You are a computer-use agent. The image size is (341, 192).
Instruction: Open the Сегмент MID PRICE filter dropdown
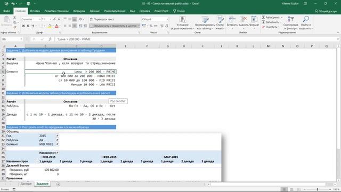(x=57, y=144)
